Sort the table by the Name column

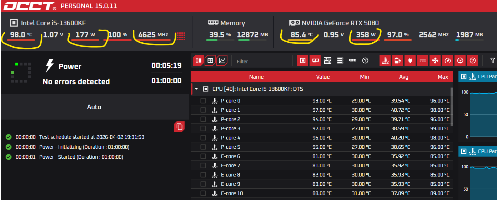[x=256, y=77]
